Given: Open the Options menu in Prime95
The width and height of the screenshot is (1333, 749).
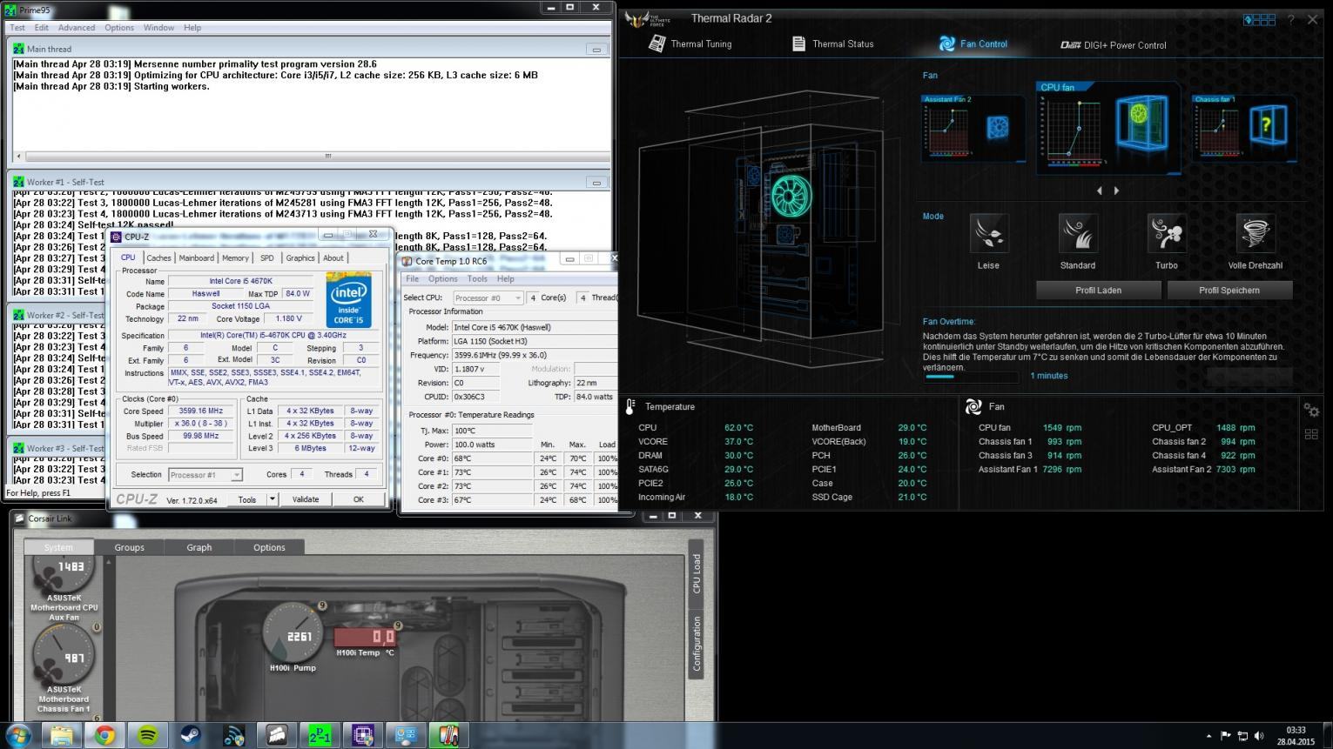Looking at the screenshot, I should click(119, 28).
